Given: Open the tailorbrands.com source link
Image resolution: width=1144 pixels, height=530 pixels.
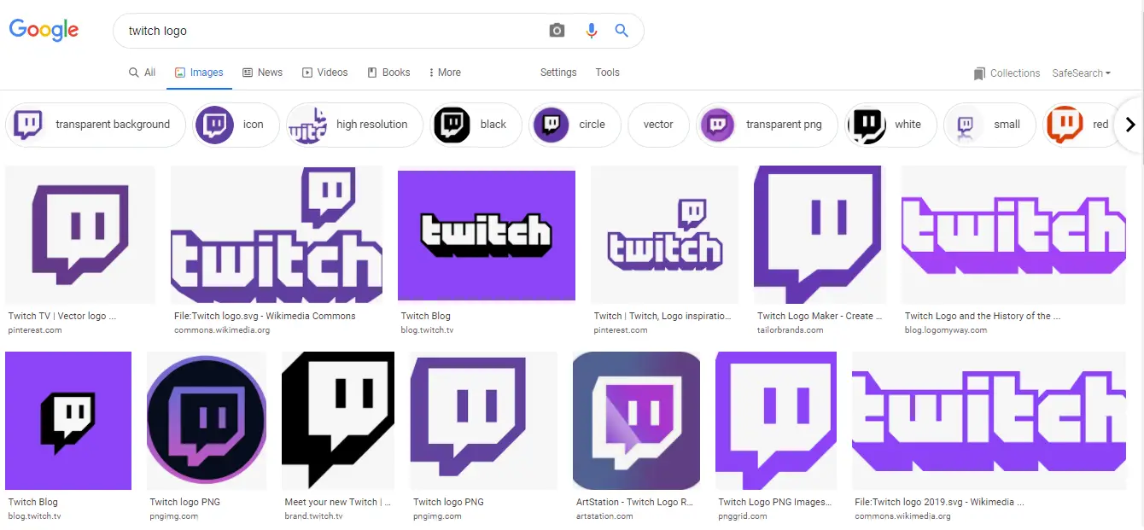Looking at the screenshot, I should [x=791, y=330].
